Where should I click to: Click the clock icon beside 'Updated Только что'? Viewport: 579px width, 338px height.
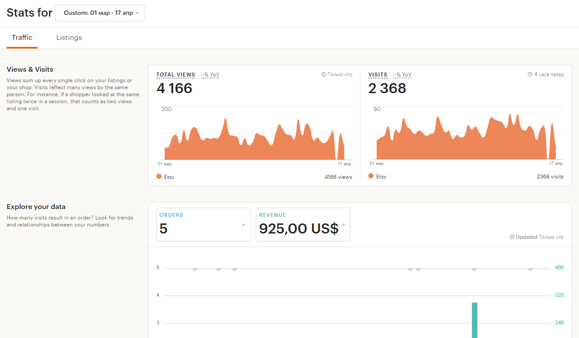[512, 237]
